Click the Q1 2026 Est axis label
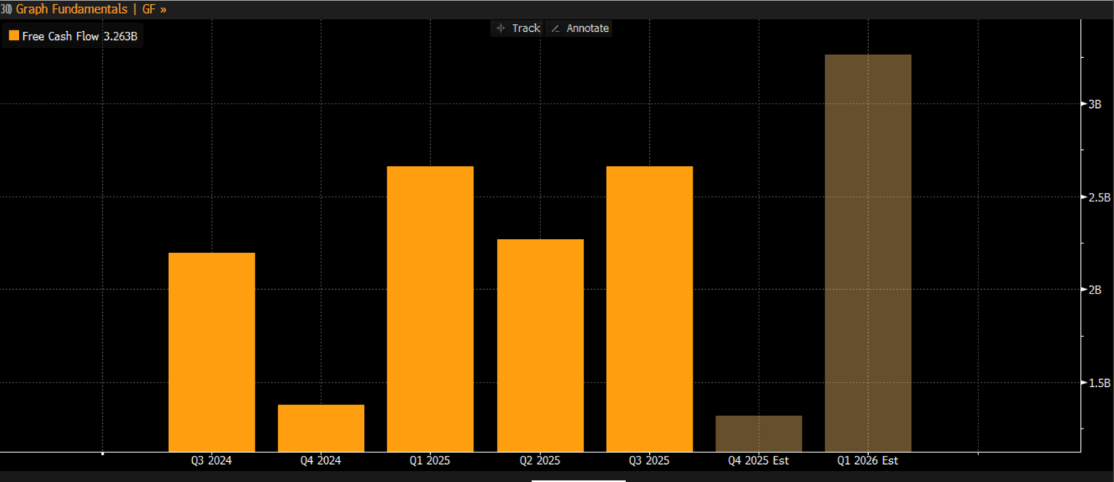 click(868, 460)
